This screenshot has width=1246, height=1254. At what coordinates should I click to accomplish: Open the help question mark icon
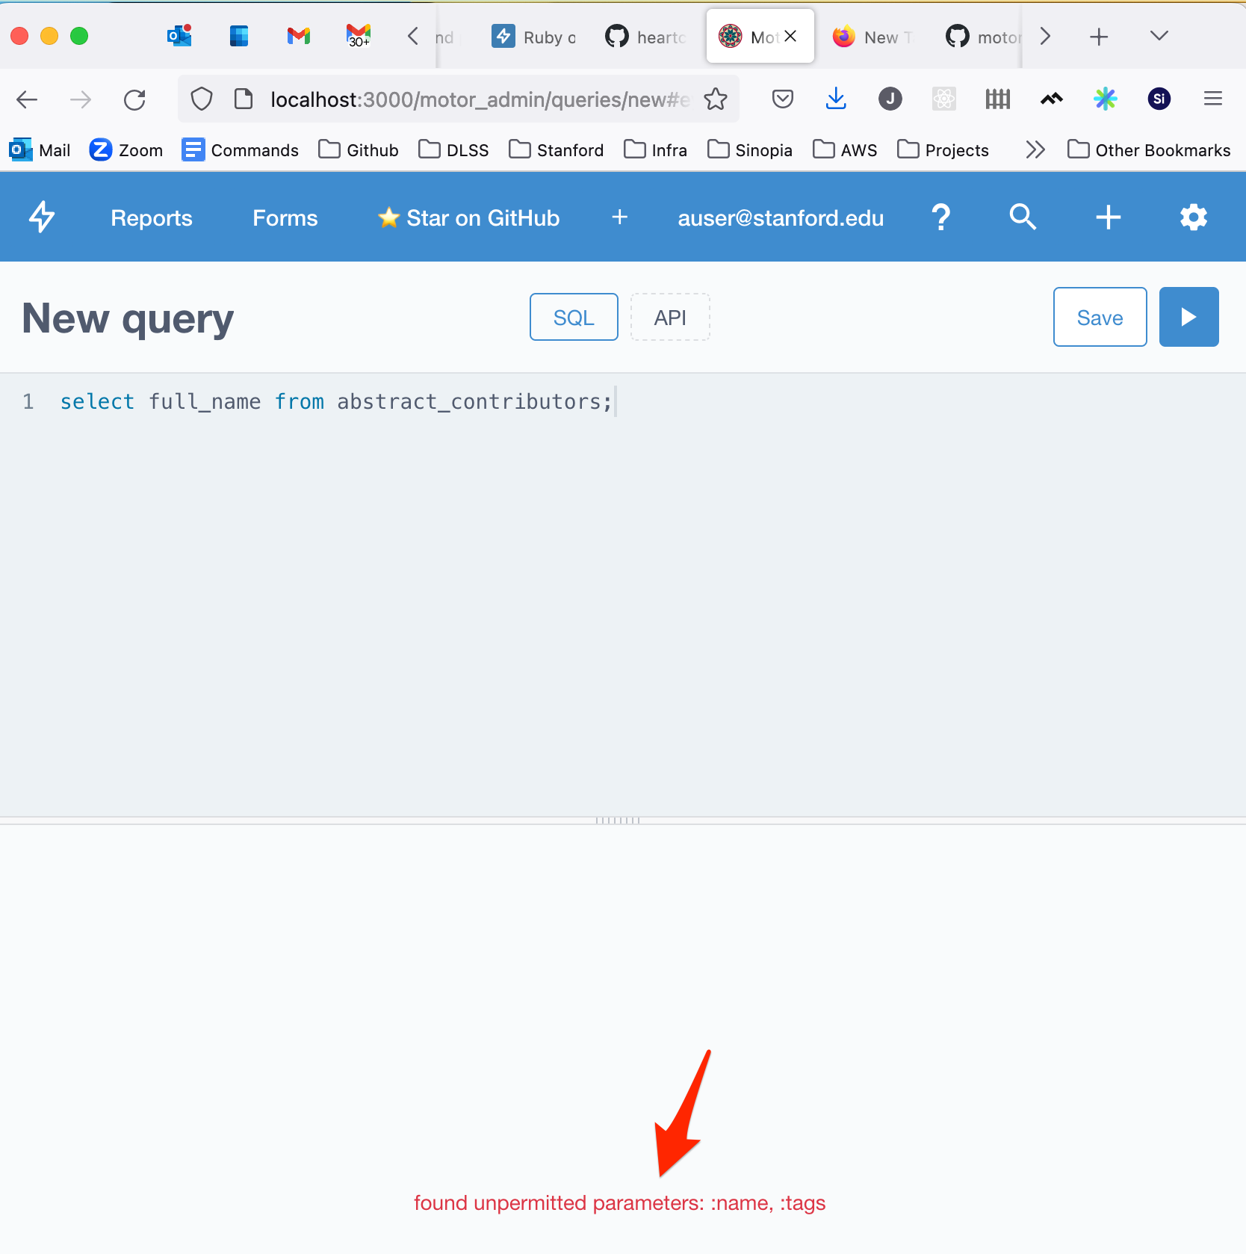[x=941, y=217]
